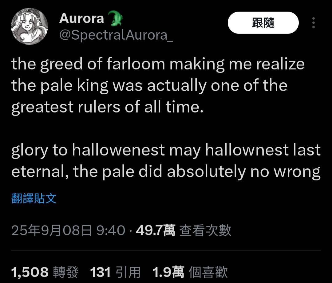The image size is (332, 283).
Task: Click the 9:40 post time
Action: 111,230
